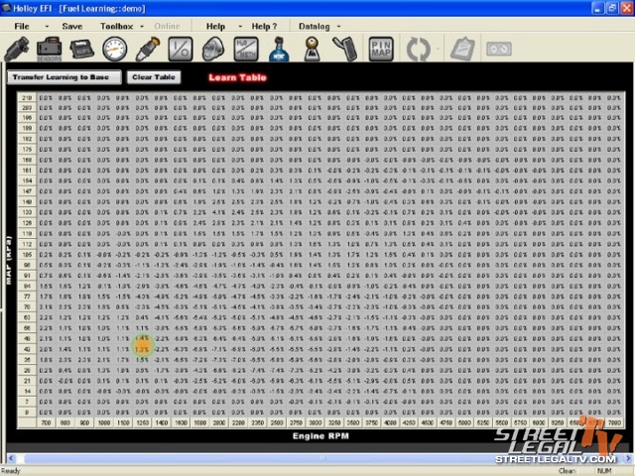Open the turbo boost control icon
Image resolution: width=635 pixels, height=476 pixels.
213,49
